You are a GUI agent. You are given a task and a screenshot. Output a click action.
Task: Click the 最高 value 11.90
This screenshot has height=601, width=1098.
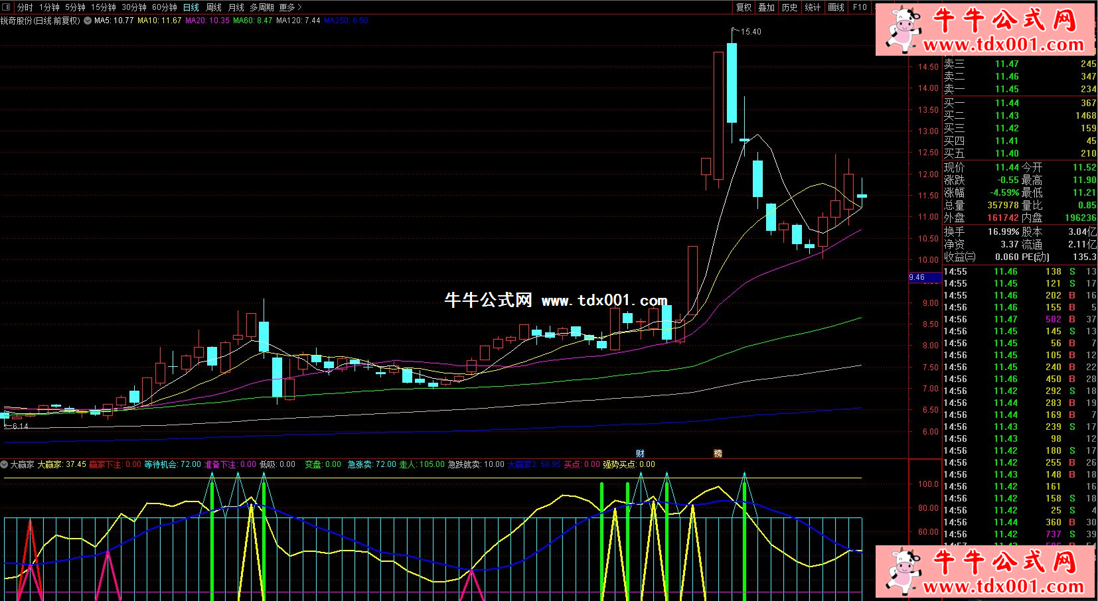(x=1084, y=180)
